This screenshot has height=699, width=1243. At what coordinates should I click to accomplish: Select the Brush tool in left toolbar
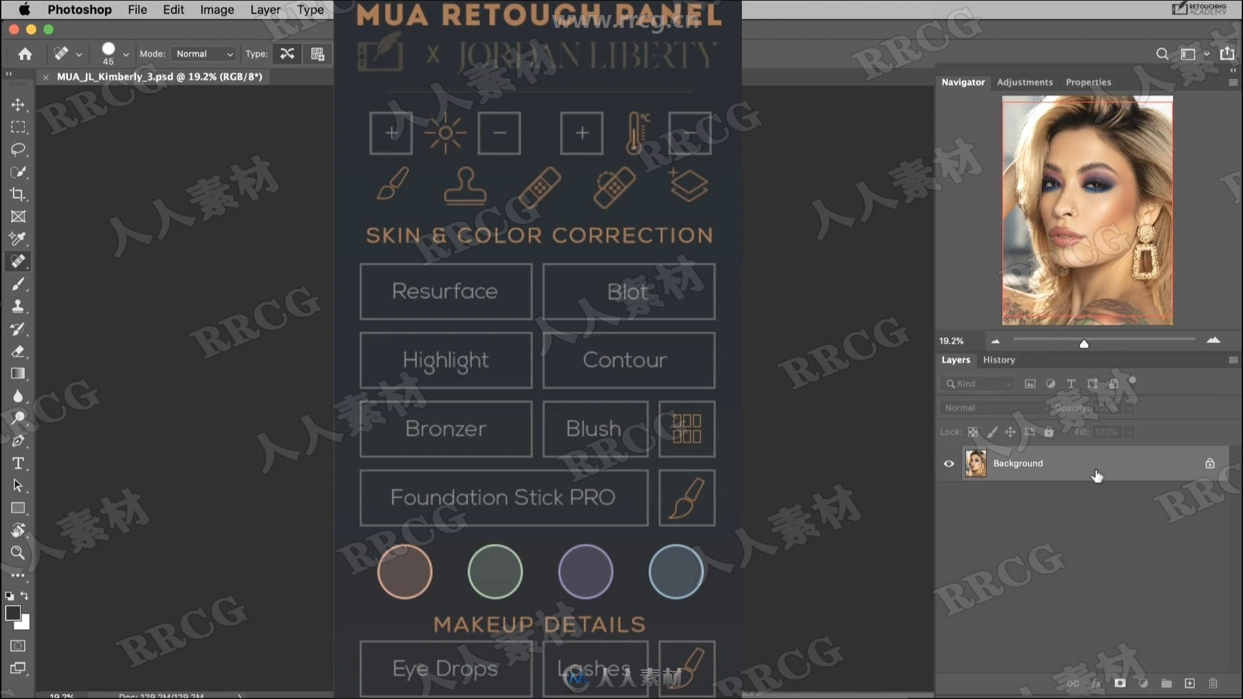18,284
